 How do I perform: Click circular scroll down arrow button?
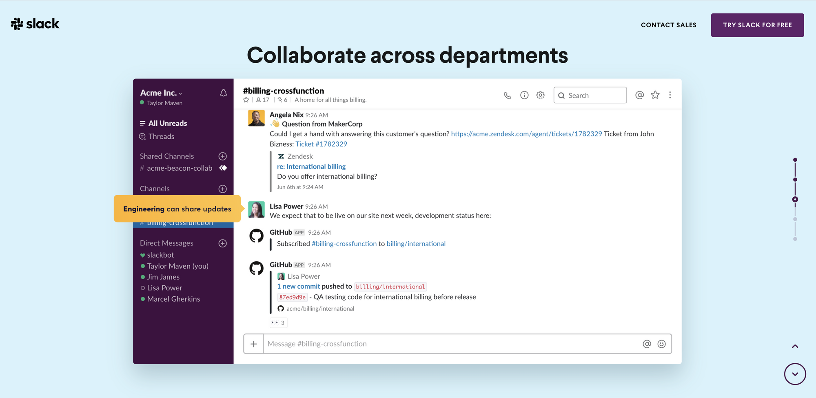(x=795, y=374)
